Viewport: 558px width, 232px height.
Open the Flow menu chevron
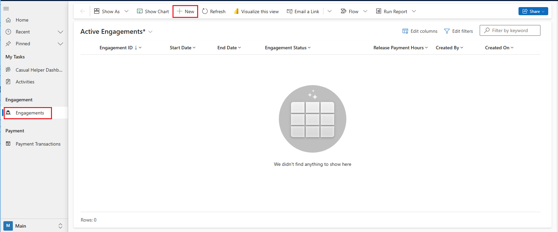coord(365,11)
